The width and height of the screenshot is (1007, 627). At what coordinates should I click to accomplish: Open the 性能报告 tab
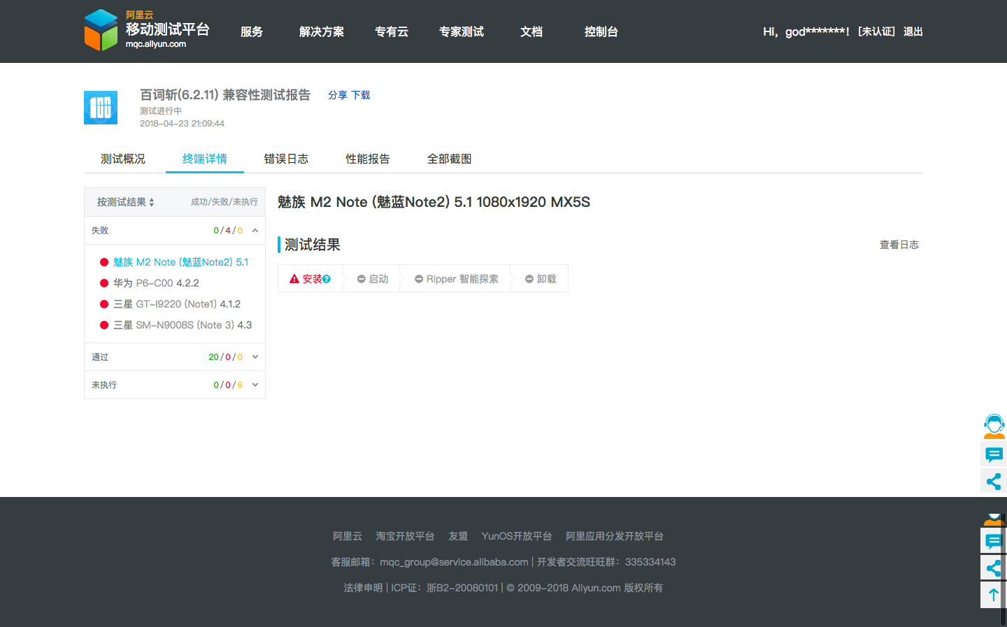click(368, 159)
